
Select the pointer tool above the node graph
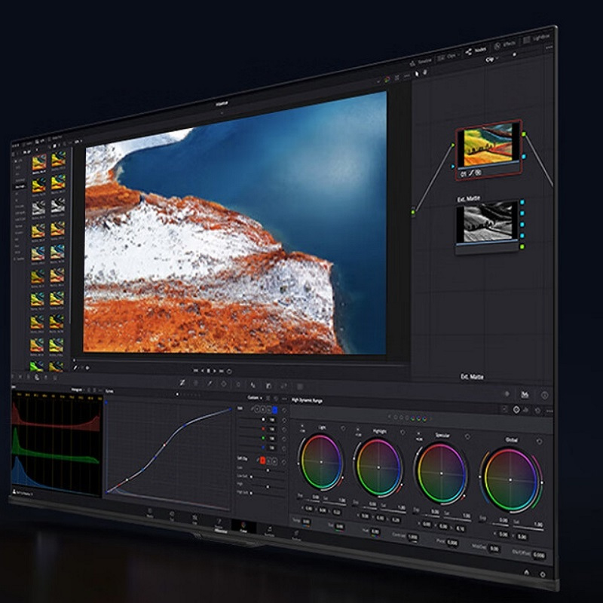tap(417, 73)
